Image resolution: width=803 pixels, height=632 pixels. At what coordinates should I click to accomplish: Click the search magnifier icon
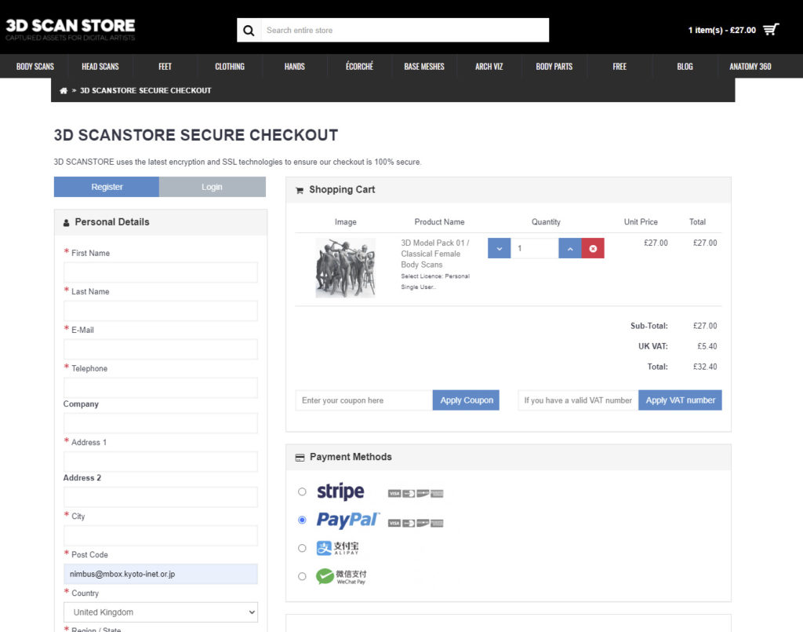click(249, 31)
